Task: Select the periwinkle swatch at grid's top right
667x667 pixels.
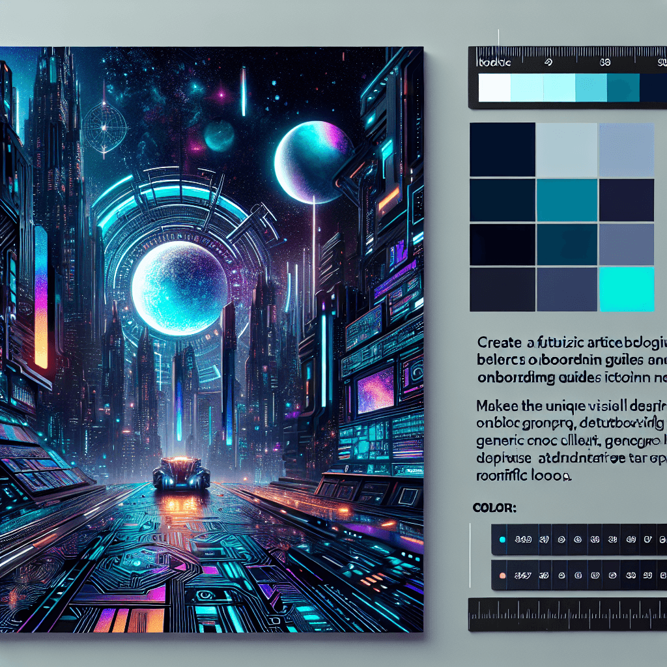Action: [x=626, y=149]
